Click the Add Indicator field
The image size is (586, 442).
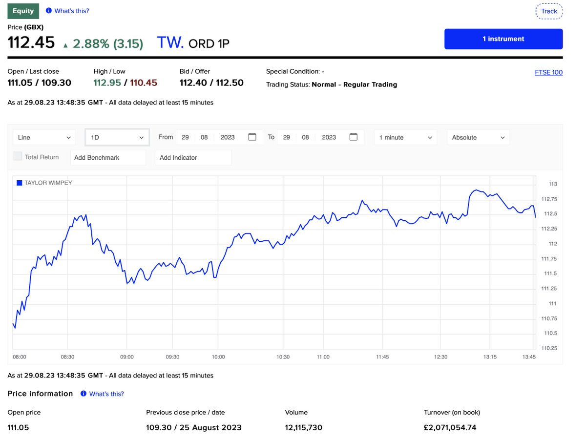click(x=193, y=158)
